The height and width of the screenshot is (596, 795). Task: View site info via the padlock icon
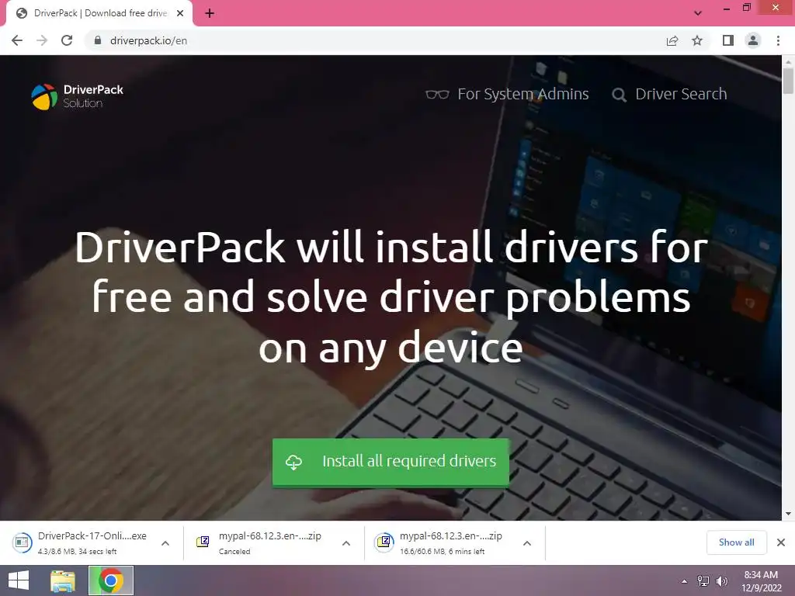tap(98, 40)
